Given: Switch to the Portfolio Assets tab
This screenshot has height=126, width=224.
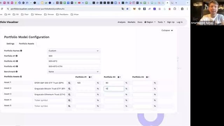Looking at the screenshot, I should (27, 44).
